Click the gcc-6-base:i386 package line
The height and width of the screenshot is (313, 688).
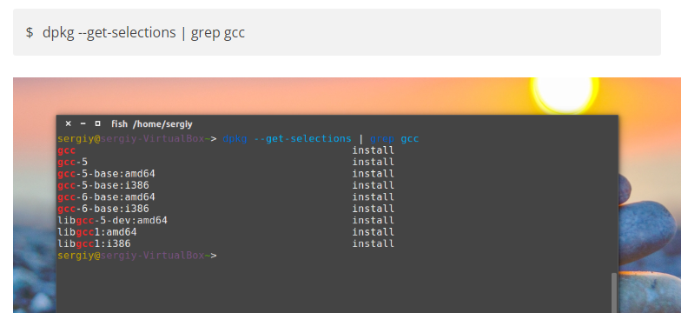(103, 209)
